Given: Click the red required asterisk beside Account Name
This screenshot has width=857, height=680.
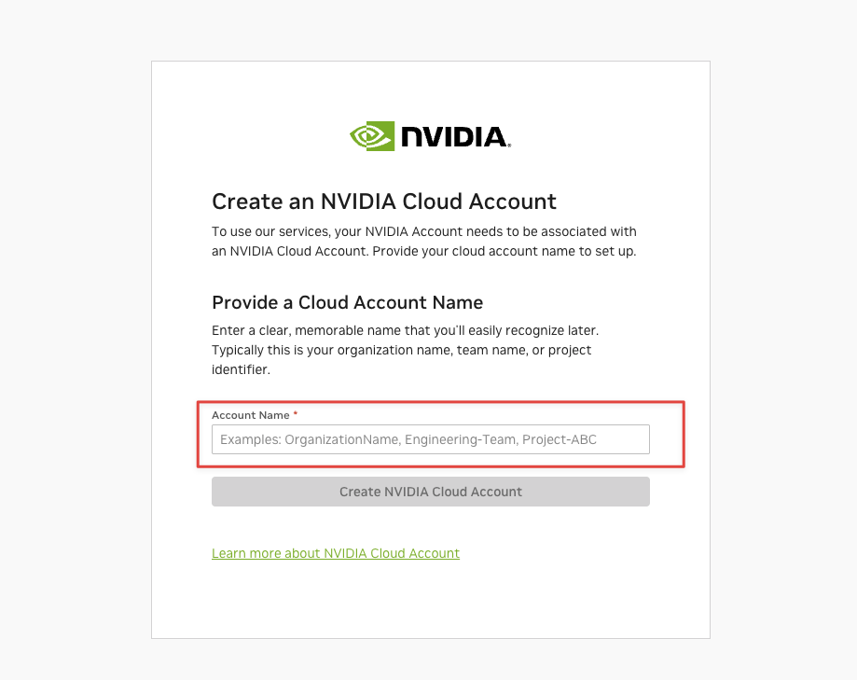Looking at the screenshot, I should pyautogui.click(x=296, y=414).
